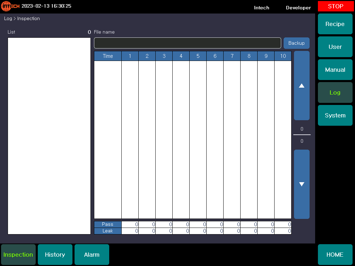Open the System settings page
Screen dimensions: 355x266
point(335,115)
